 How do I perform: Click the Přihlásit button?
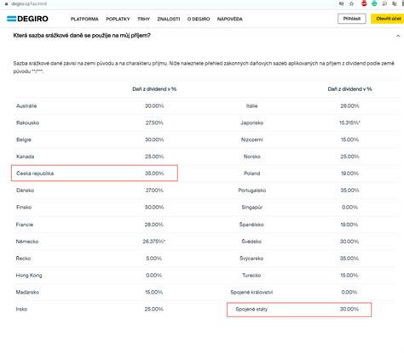pos(352,19)
